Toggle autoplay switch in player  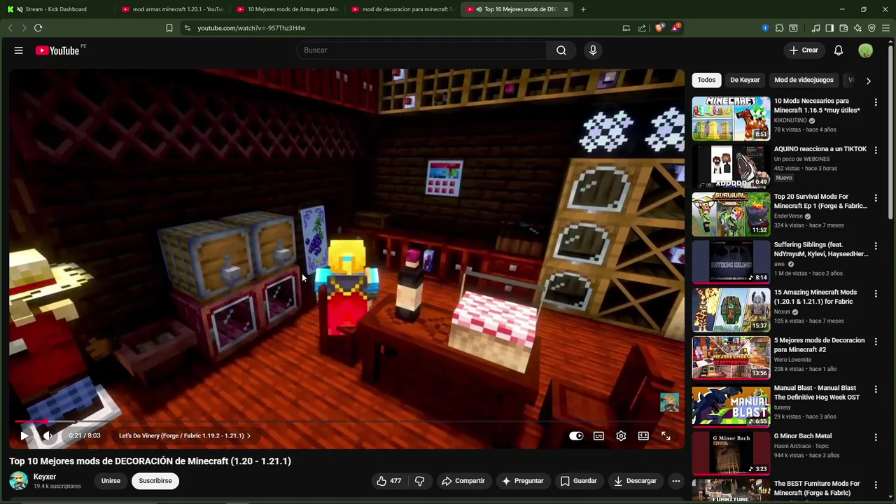[576, 435]
